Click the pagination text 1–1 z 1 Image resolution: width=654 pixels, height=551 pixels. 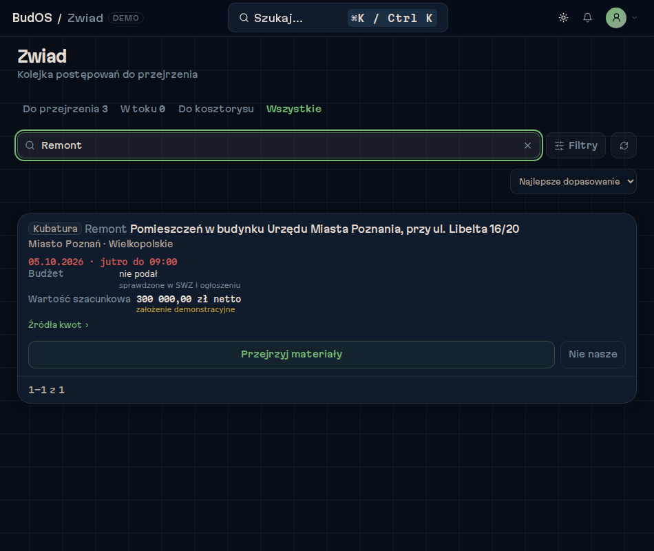coord(46,390)
